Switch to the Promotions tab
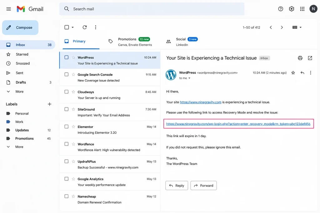320x213 pixels. pos(131,42)
